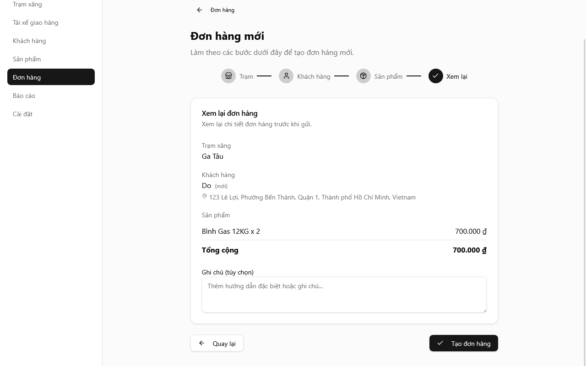Click the checkmark in Tạo đơn hàng button
The image size is (586, 366).
click(440, 343)
